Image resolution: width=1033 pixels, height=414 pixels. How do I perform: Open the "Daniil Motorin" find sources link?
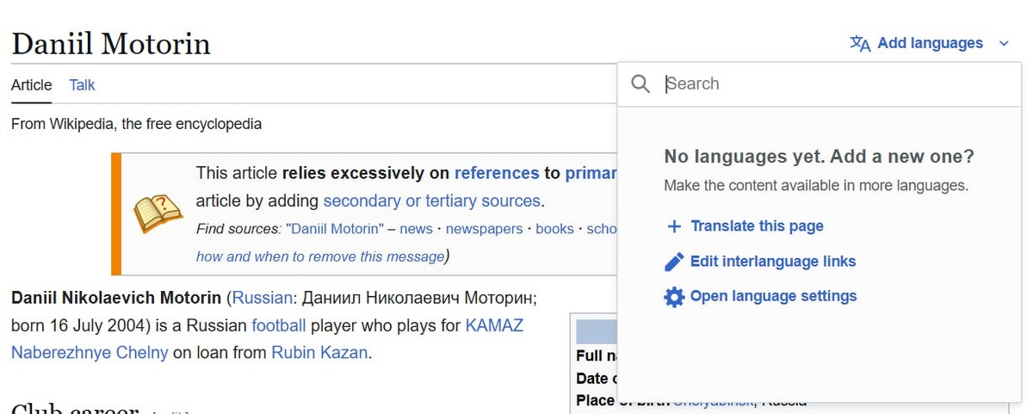coord(335,229)
